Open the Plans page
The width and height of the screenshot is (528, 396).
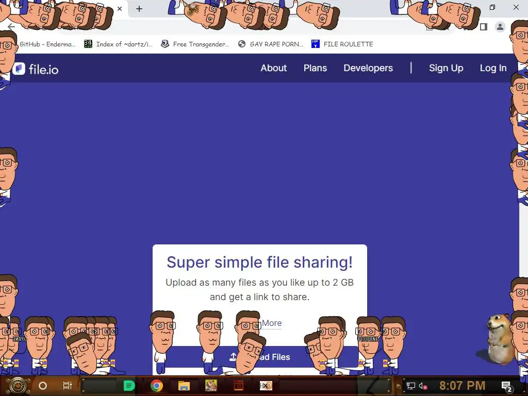[x=315, y=68]
